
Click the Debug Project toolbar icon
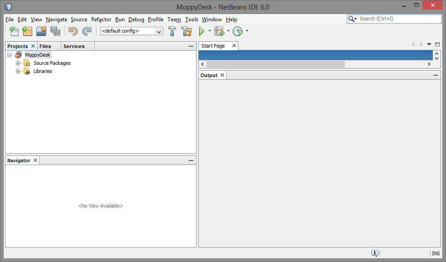(219, 31)
